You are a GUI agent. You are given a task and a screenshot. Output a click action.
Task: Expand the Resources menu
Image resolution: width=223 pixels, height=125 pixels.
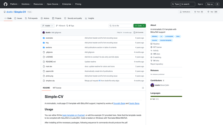39,4
